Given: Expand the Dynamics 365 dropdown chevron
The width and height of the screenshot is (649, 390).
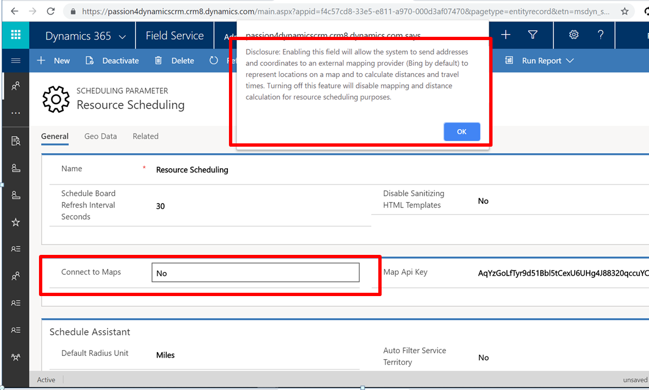Looking at the screenshot, I should [x=122, y=36].
